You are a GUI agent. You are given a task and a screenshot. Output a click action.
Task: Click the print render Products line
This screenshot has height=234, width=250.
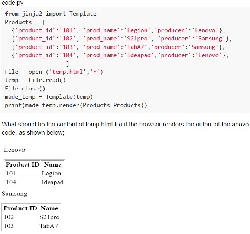pyautogui.click(x=76, y=105)
